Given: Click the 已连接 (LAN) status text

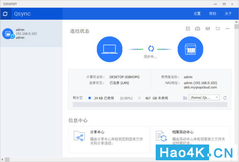Looking at the screenshot, I should pyautogui.click(x=119, y=83).
